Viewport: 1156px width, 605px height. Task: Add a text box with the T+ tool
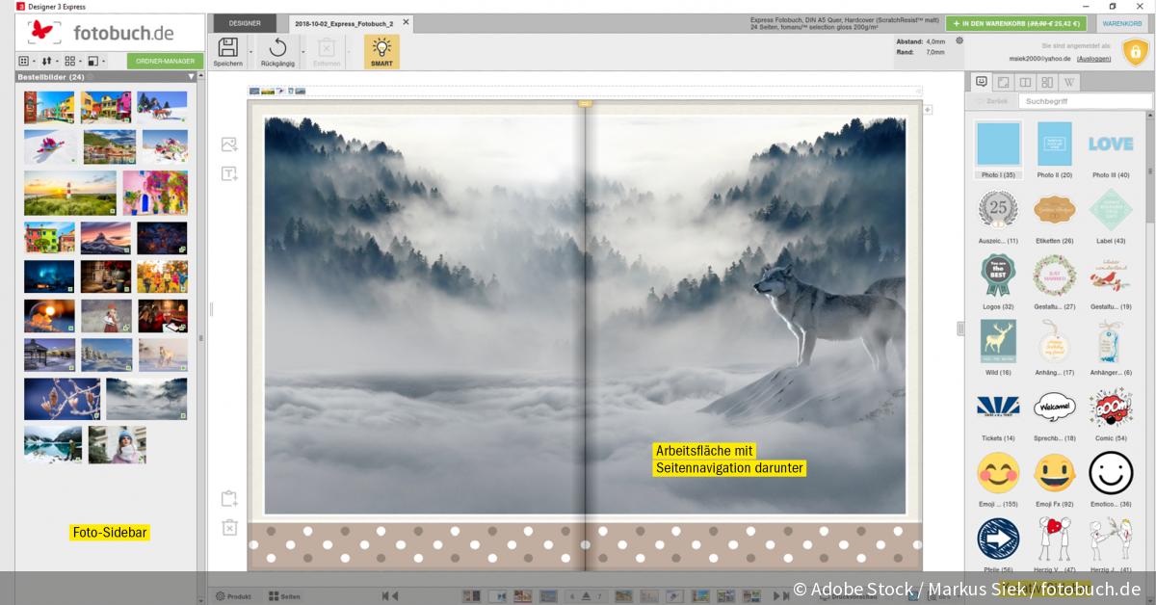229,173
